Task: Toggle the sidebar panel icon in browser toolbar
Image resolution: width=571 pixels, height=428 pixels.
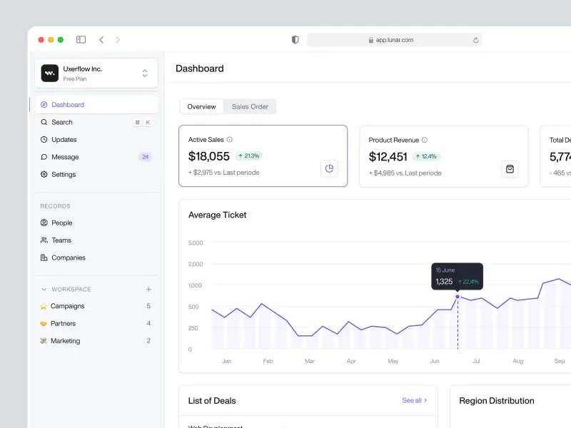Action: [x=81, y=40]
